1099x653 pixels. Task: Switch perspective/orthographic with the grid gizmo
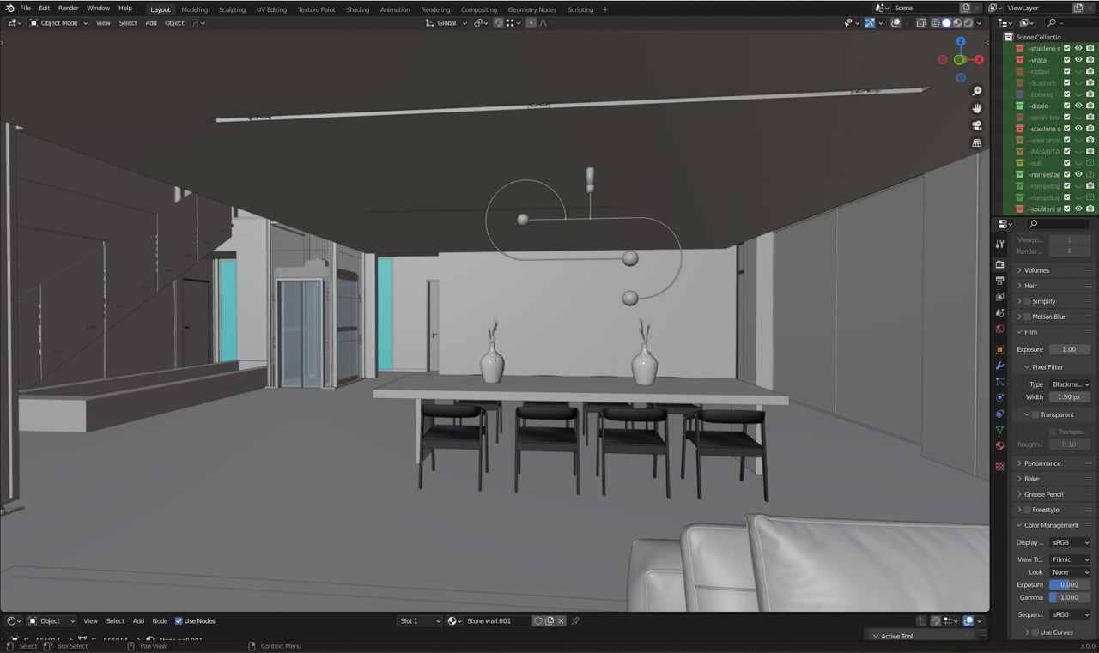point(977,143)
